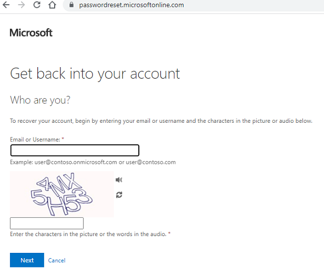This screenshot has width=324, height=277.
Task: Click the address bar URL passwordreset.microsoftonline.com
Action: [x=131, y=5]
